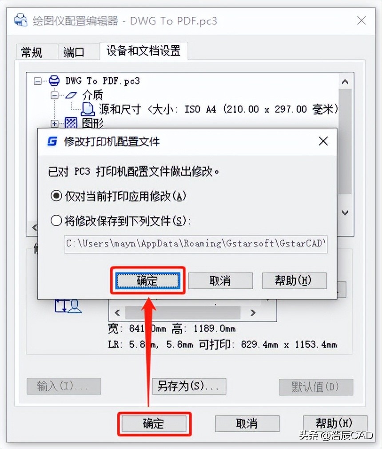382x449 pixels.
Task: Click the DWG To PDF.pc3 printer icon
Action: coord(54,81)
